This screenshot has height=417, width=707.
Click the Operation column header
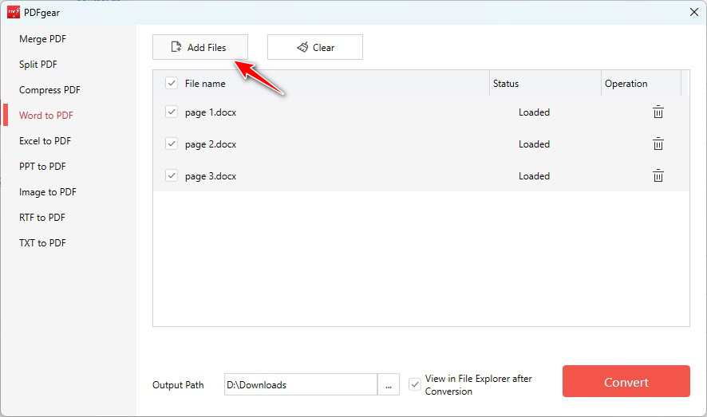coord(626,84)
